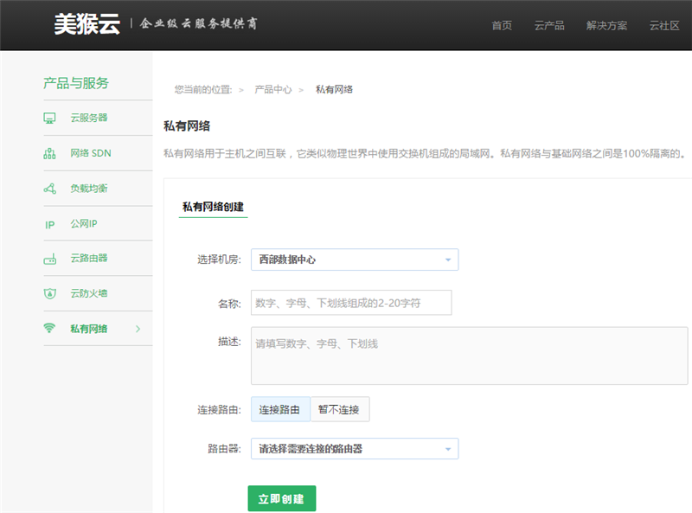Click the 云路由器 router icon

(x=49, y=259)
